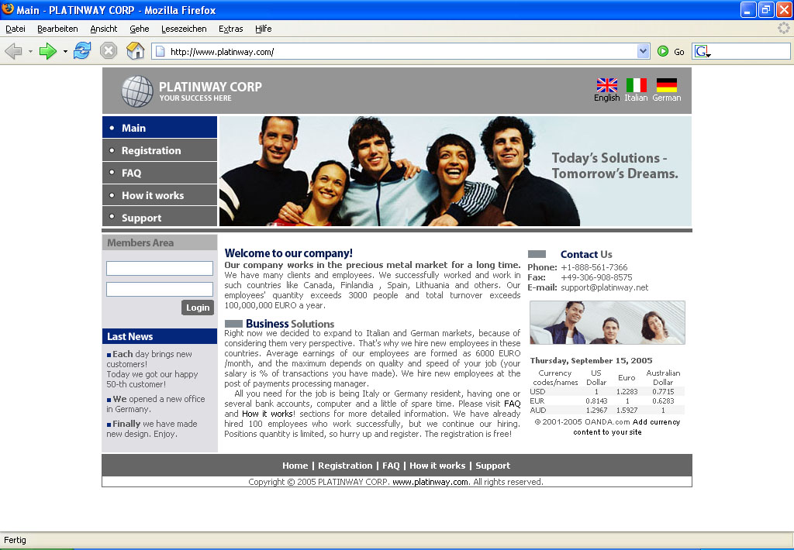Click the fax number +49-306-908-8575

(596, 277)
